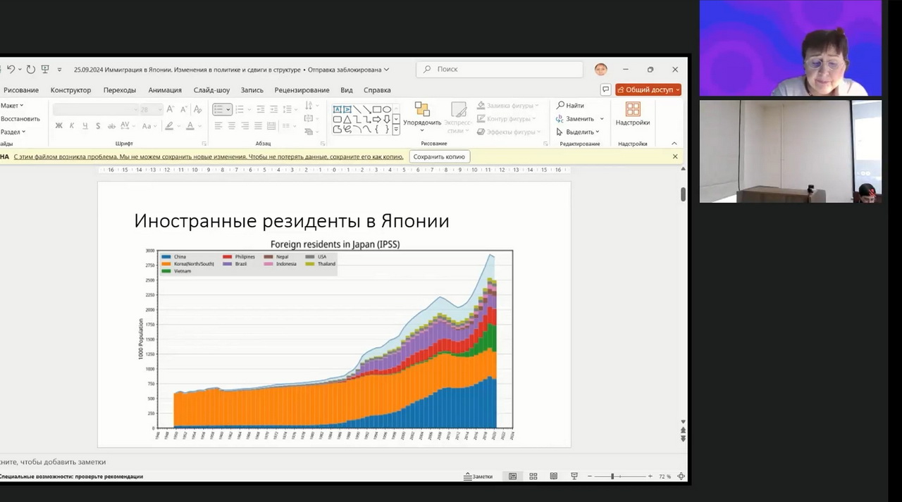Toggle bulleted list button
The height and width of the screenshot is (502, 902).
(x=222, y=109)
